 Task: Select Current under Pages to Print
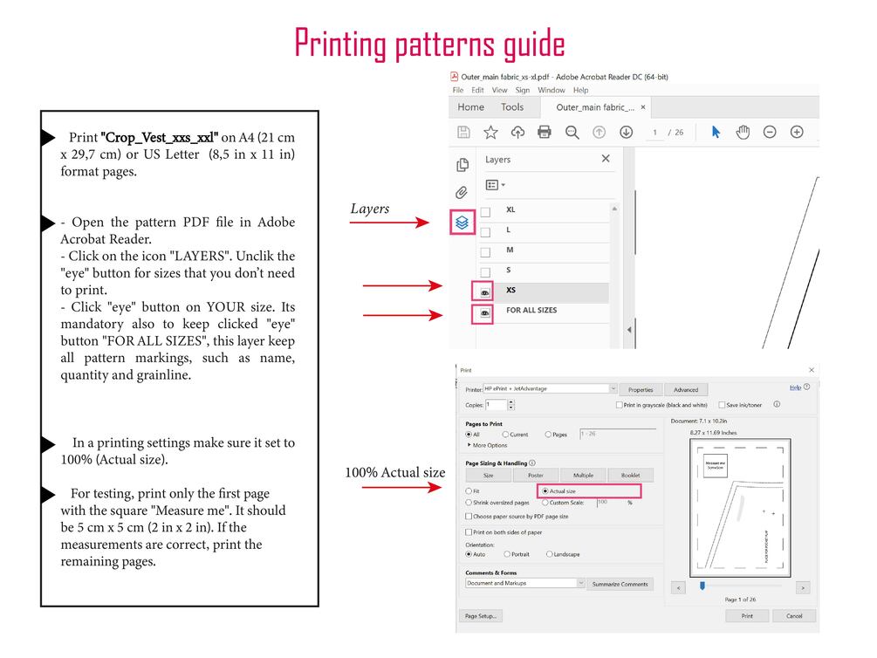[x=505, y=435]
